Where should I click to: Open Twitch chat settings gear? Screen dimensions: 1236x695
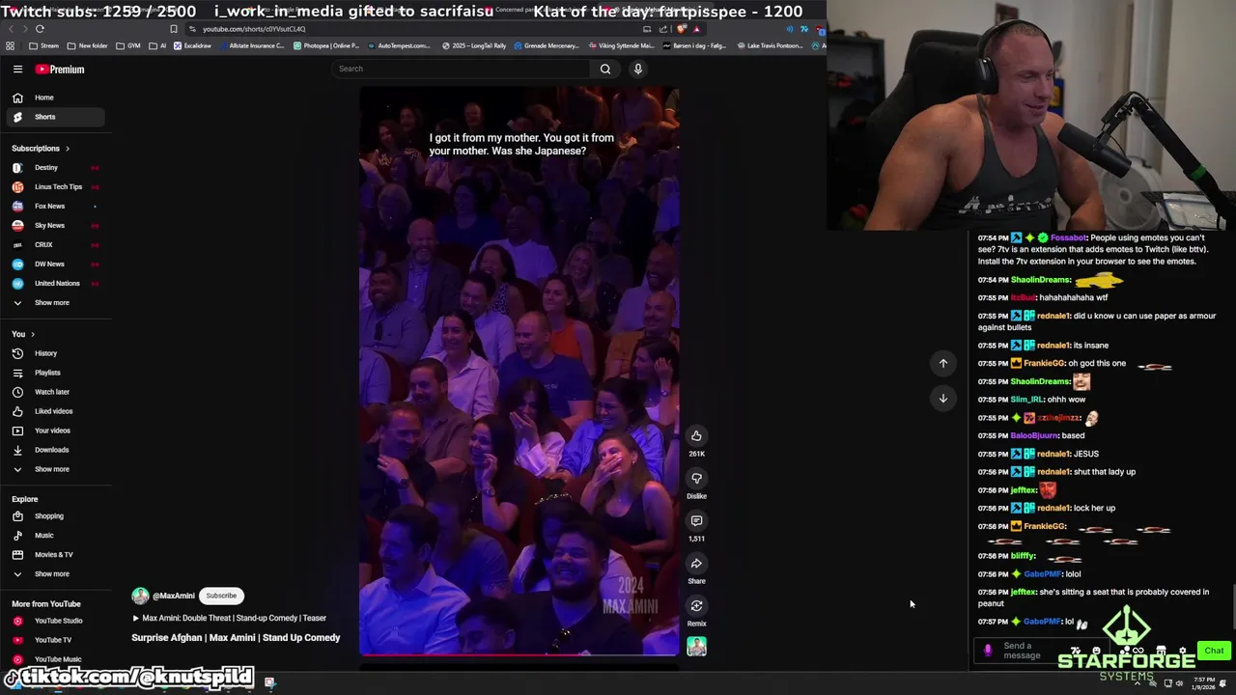tap(1181, 651)
